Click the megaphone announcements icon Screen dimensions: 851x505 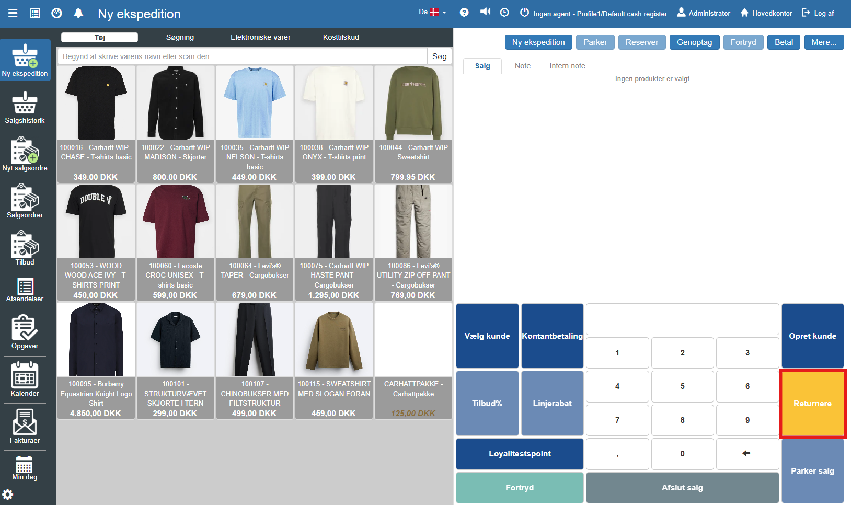pos(485,12)
